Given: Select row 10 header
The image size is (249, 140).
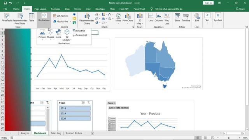Looking at the screenshot, I should click(x=2, y=59).
